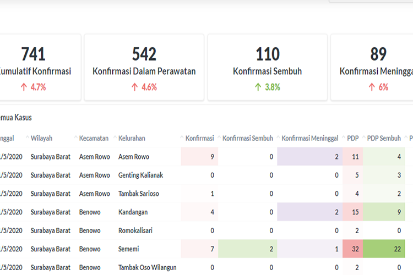
Task: Select Kelurahan cell 'Kandangan'
Action: click(133, 212)
